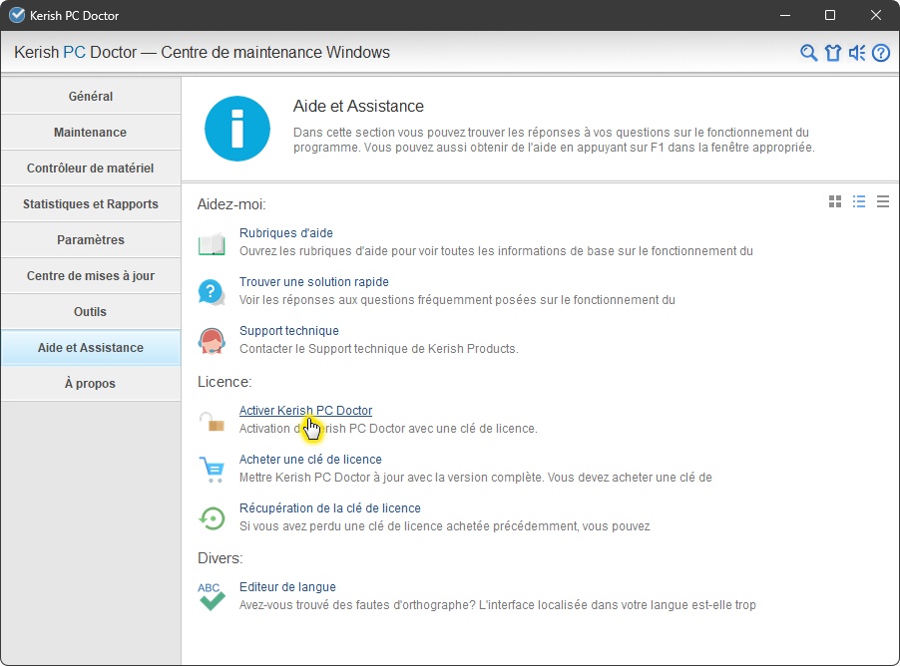Click the book icon for help topics
The height and width of the screenshot is (666, 900).
pos(212,243)
